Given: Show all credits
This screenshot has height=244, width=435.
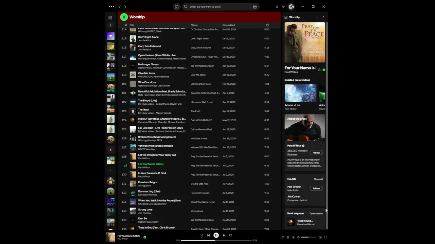Looking at the screenshot, I should click(318, 179).
